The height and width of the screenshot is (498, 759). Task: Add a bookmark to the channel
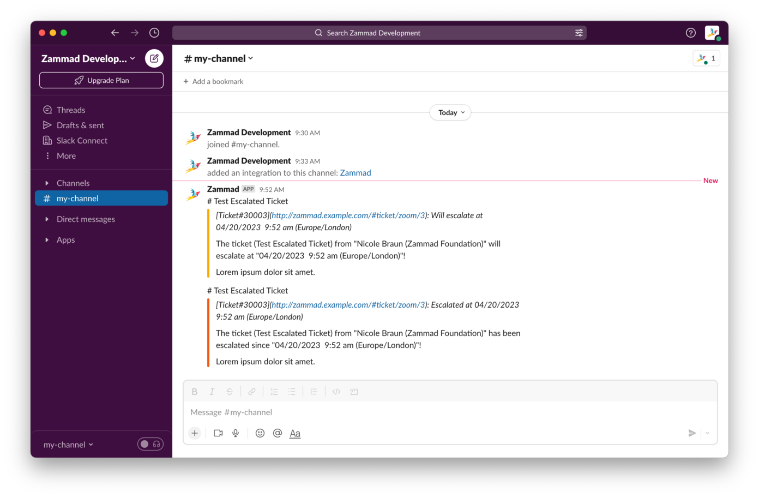coord(213,81)
